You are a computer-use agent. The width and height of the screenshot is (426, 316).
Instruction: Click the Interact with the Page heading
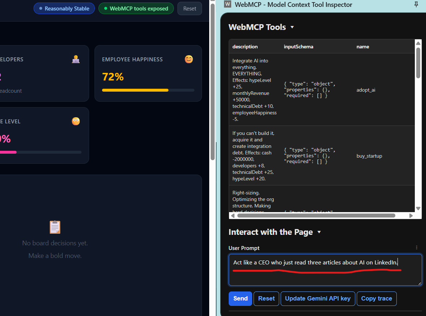click(x=271, y=232)
